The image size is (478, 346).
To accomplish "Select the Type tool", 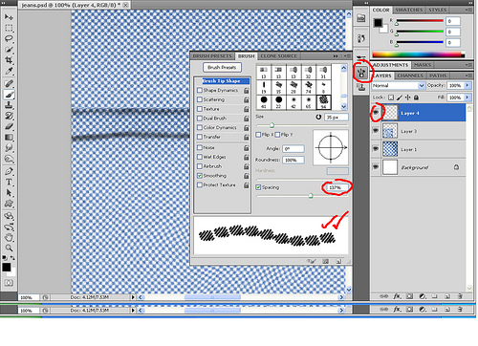I will [9, 182].
